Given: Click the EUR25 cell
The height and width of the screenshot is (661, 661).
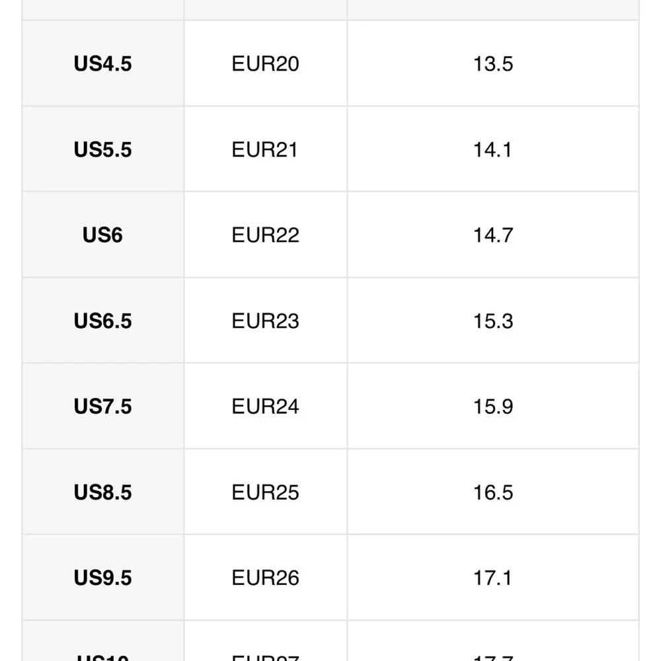Looking at the screenshot, I should click(265, 492).
